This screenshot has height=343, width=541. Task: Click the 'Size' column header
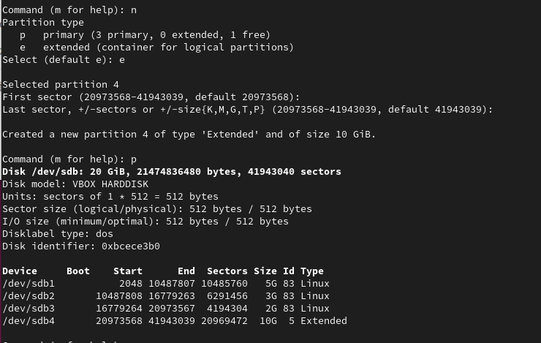pyautogui.click(x=265, y=271)
